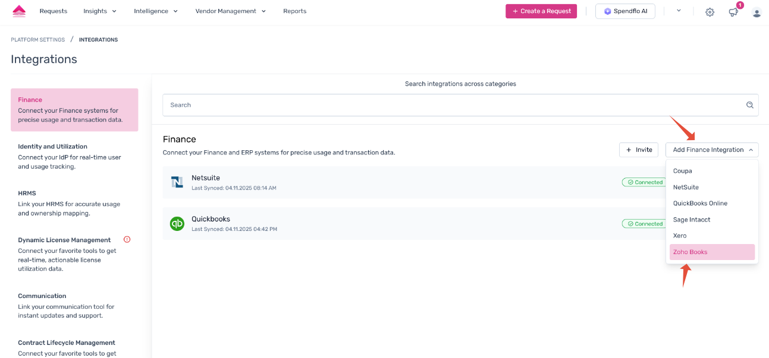Click the Invite button
Image resolution: width=769 pixels, height=358 pixels.
(639, 150)
